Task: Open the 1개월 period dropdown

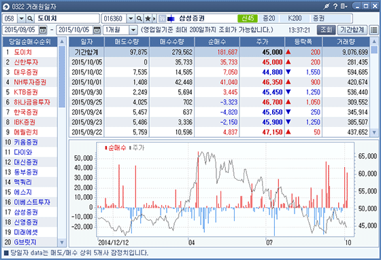Action: (x=133, y=30)
